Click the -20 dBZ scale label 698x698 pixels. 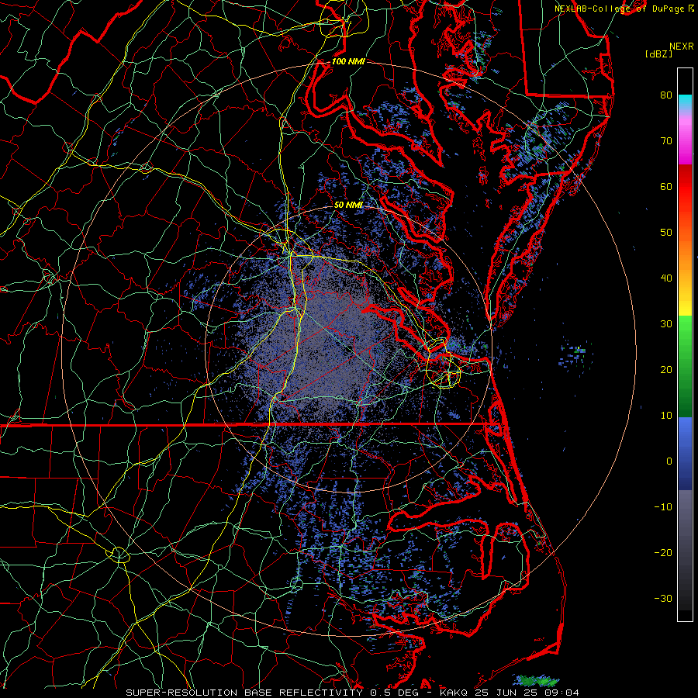(663, 552)
